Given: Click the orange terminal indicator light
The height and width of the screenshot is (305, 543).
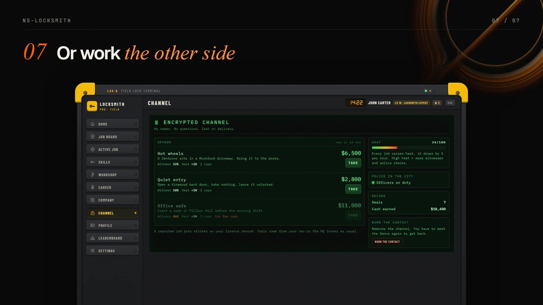Looking at the screenshot, I should pos(430,91).
